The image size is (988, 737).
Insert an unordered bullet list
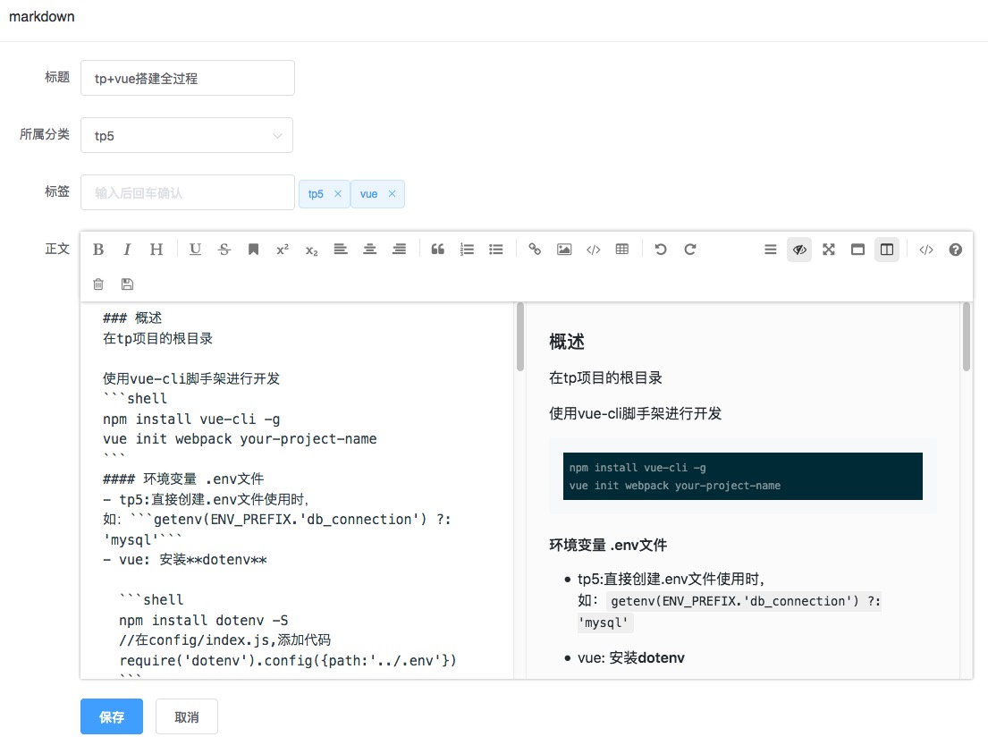(x=496, y=250)
